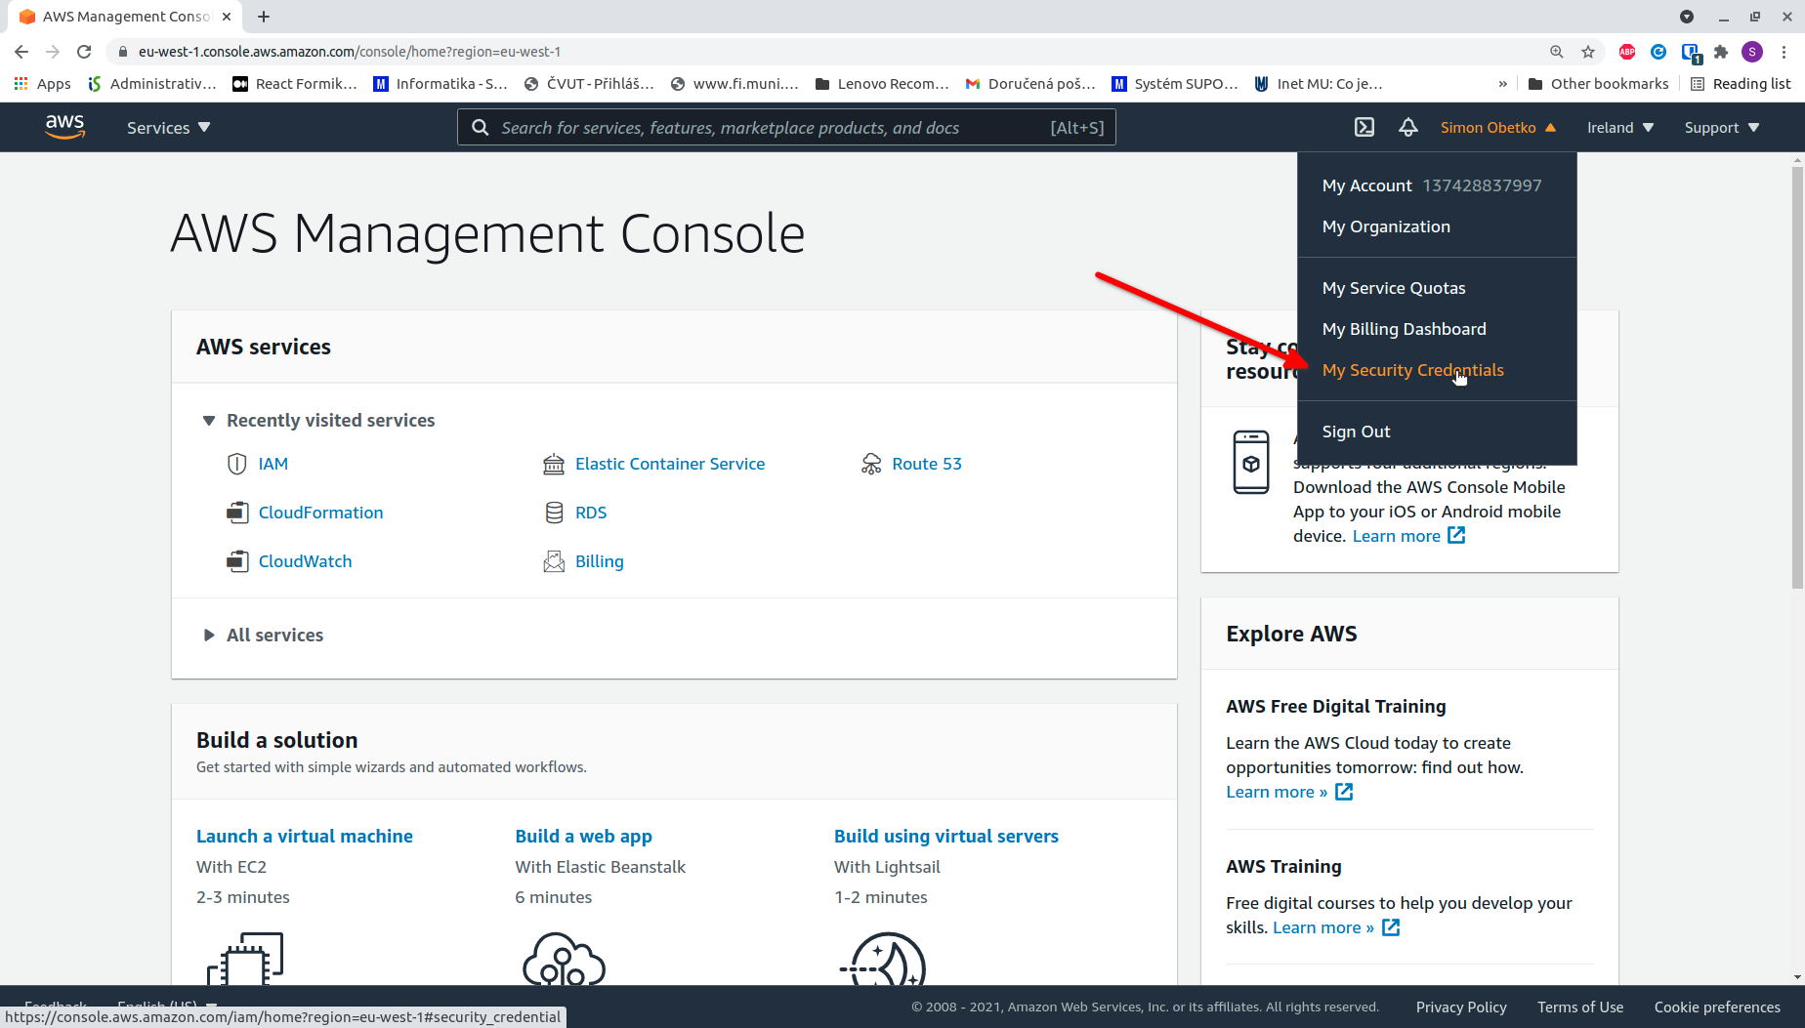Click the AWS logo home icon
The image size is (1805, 1028).
[64, 127]
